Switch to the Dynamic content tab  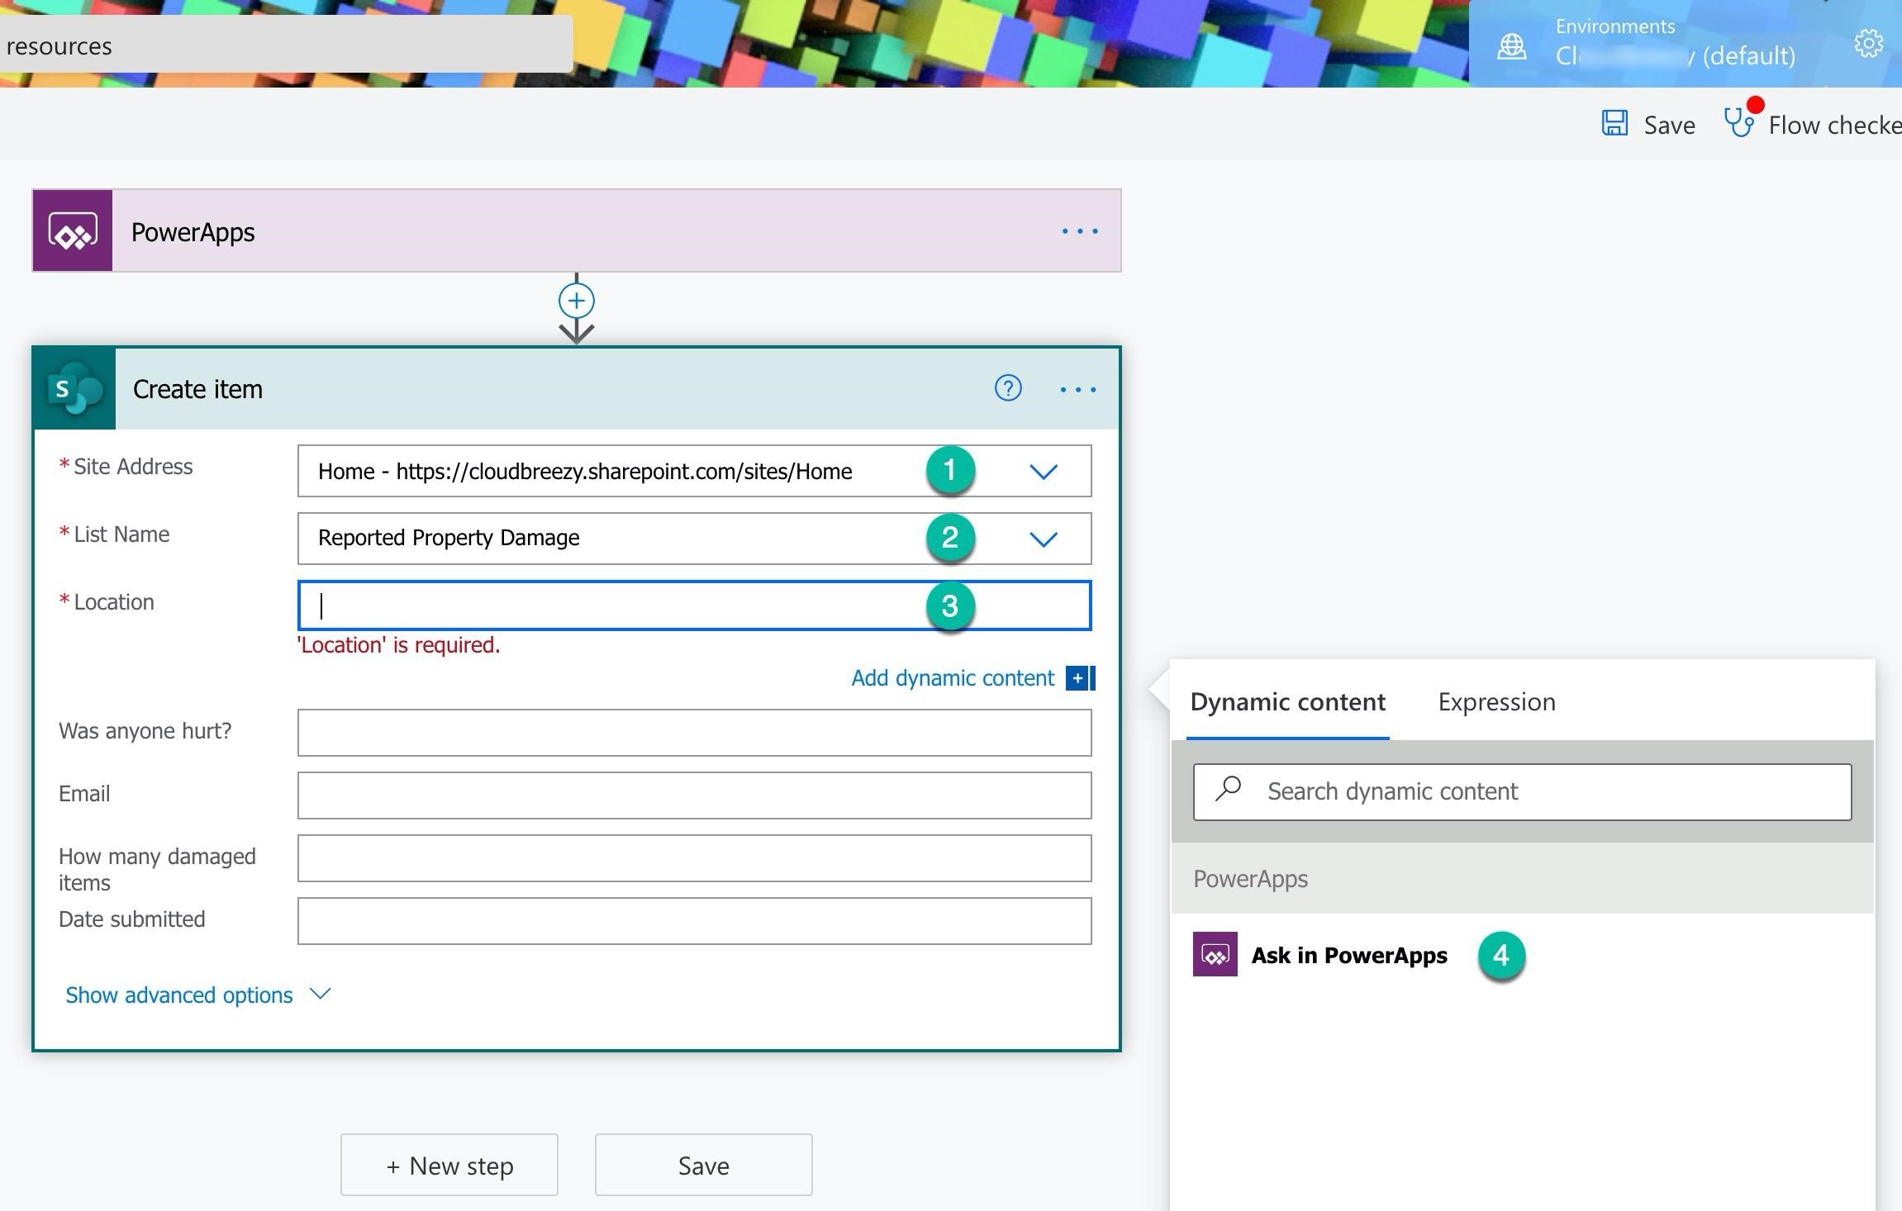pos(1288,701)
